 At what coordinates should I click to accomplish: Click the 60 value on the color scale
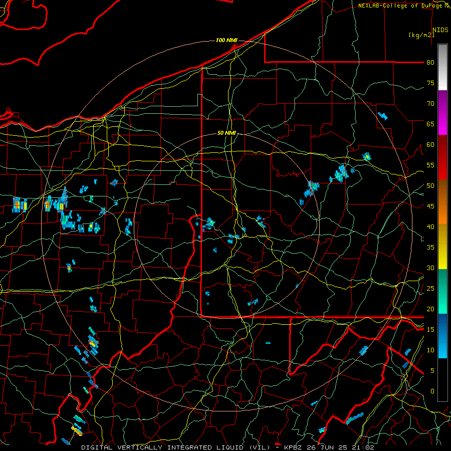[430, 145]
